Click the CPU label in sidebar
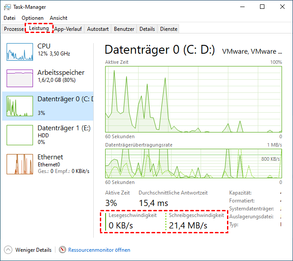The width and height of the screenshot is (293, 261). click(x=44, y=46)
